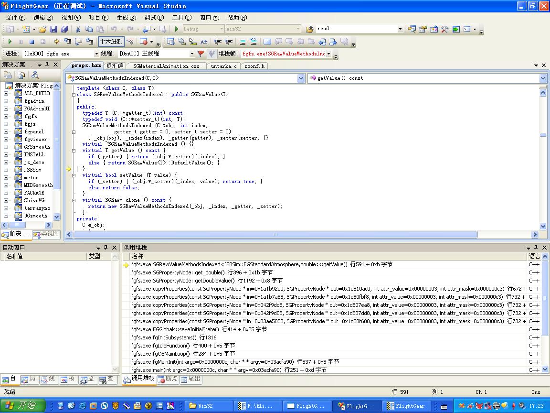550x413 pixels.
Task: Click the Continue debugging green arrow
Action: 10,42
